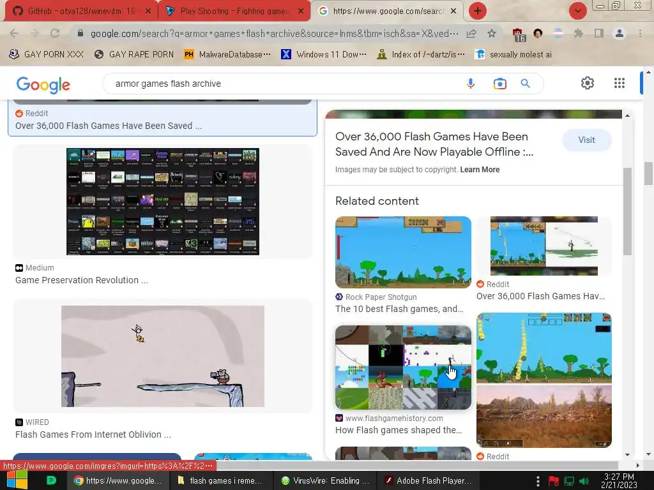Go to Google homepage via logo
The height and width of the screenshot is (490, 654).
[43, 85]
